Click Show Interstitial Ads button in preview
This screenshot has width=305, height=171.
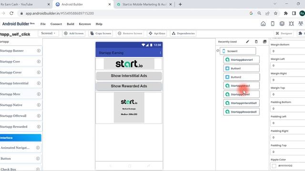(x=129, y=76)
